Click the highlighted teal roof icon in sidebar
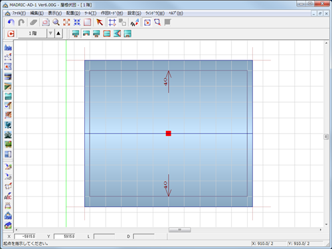Image resolution: width=332 pixels, height=249 pixels. (x=8, y=96)
